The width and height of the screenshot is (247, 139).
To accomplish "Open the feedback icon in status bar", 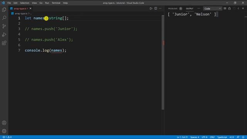I will tap(238, 137).
